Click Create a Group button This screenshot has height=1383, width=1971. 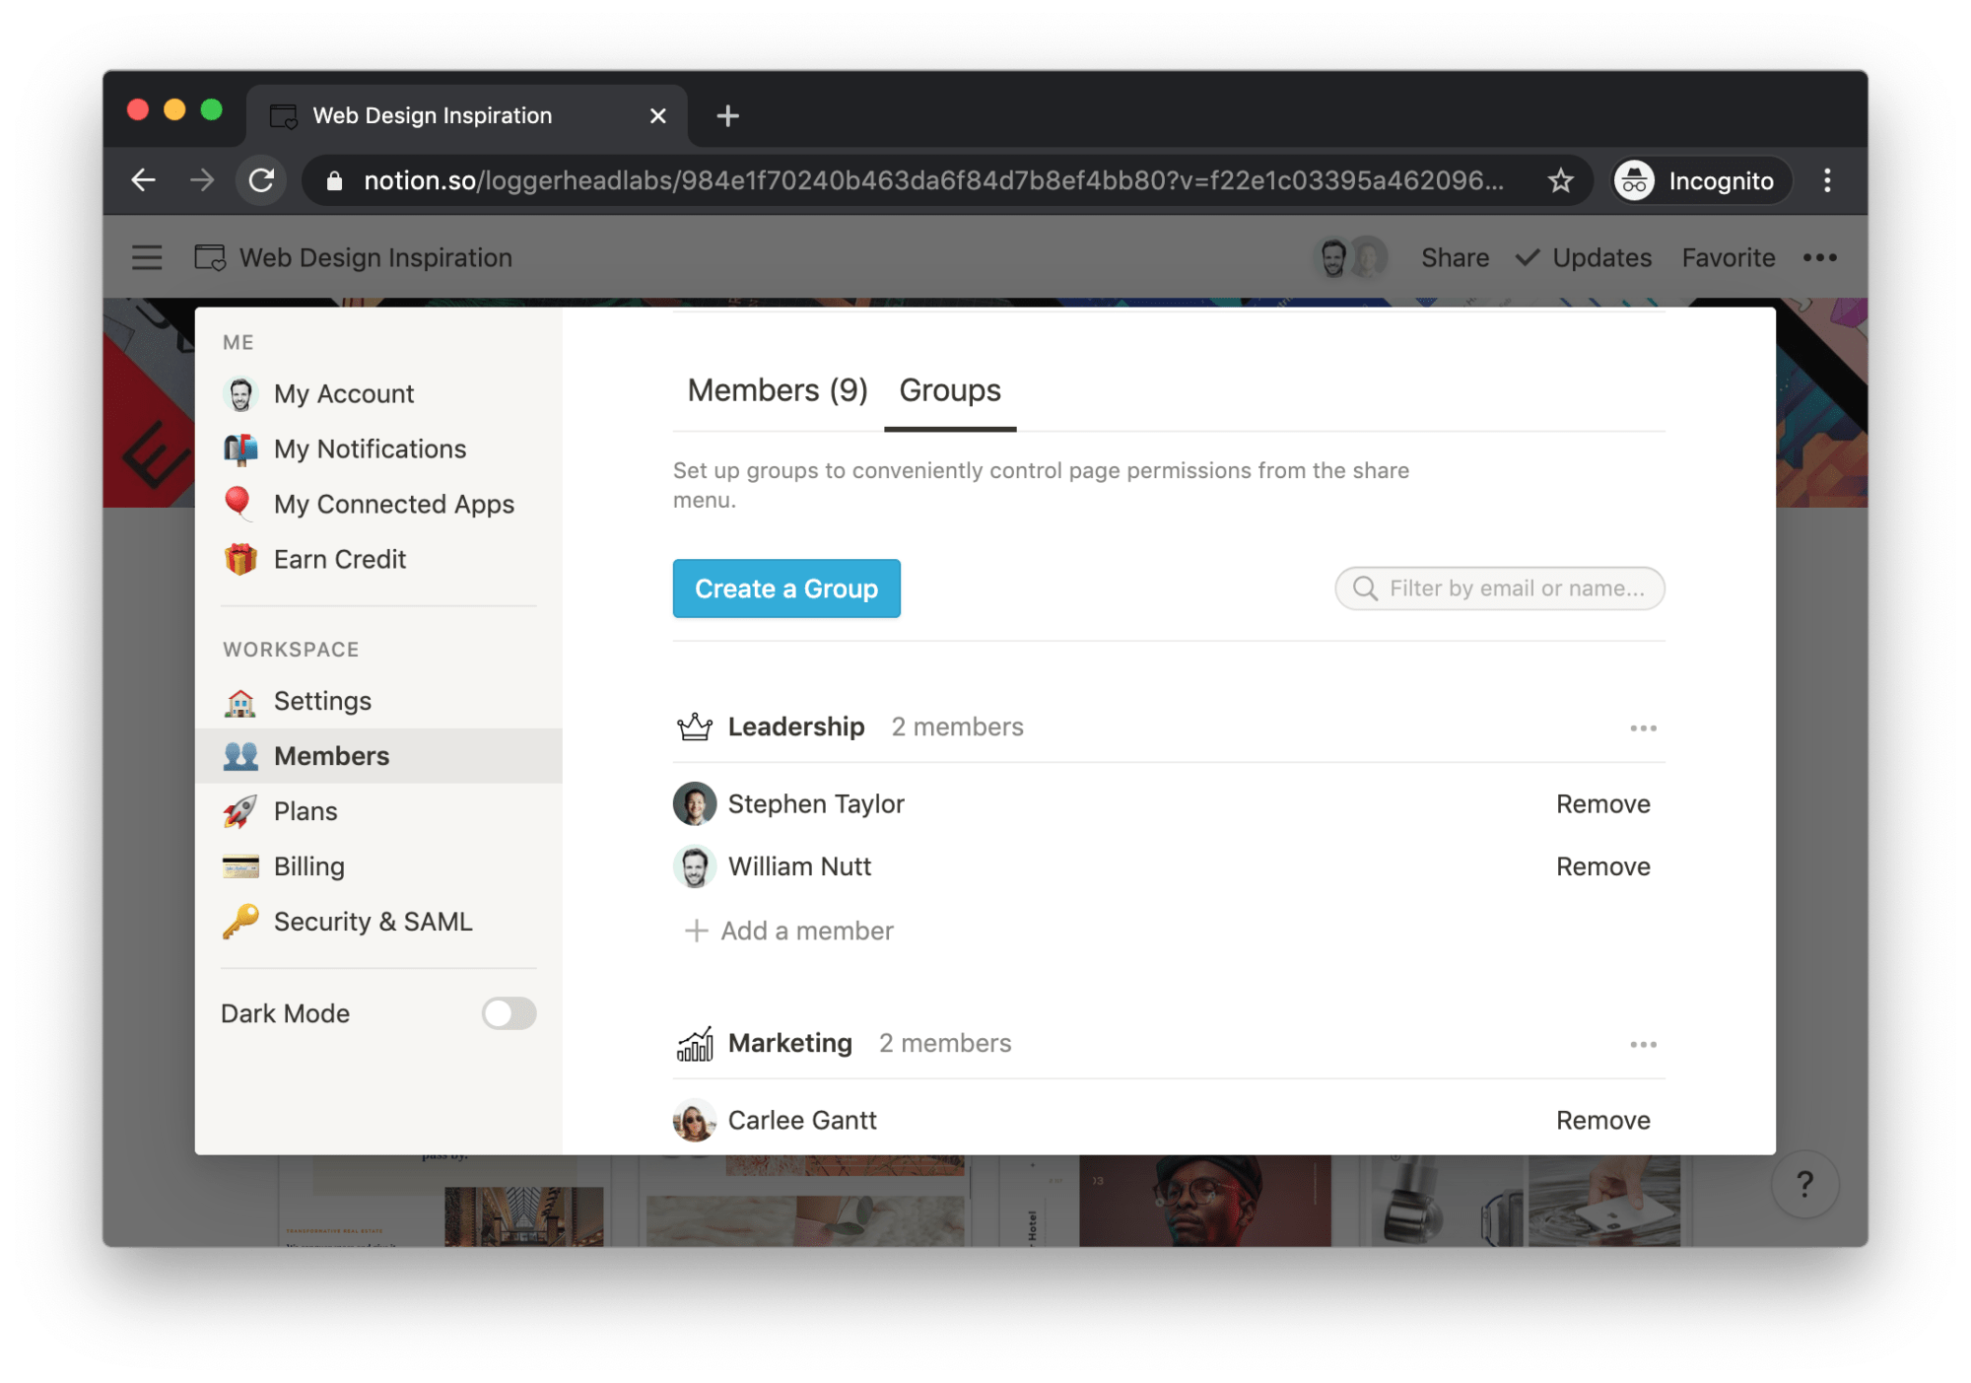(785, 588)
